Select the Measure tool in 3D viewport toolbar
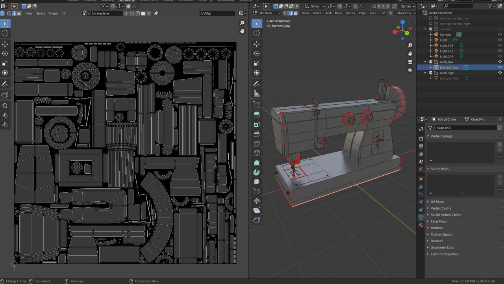Screen dimensions: 504x284 click(x=257, y=94)
